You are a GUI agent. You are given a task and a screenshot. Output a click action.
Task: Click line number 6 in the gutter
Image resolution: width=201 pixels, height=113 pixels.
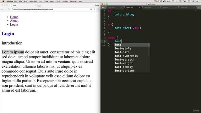pos(105,28)
